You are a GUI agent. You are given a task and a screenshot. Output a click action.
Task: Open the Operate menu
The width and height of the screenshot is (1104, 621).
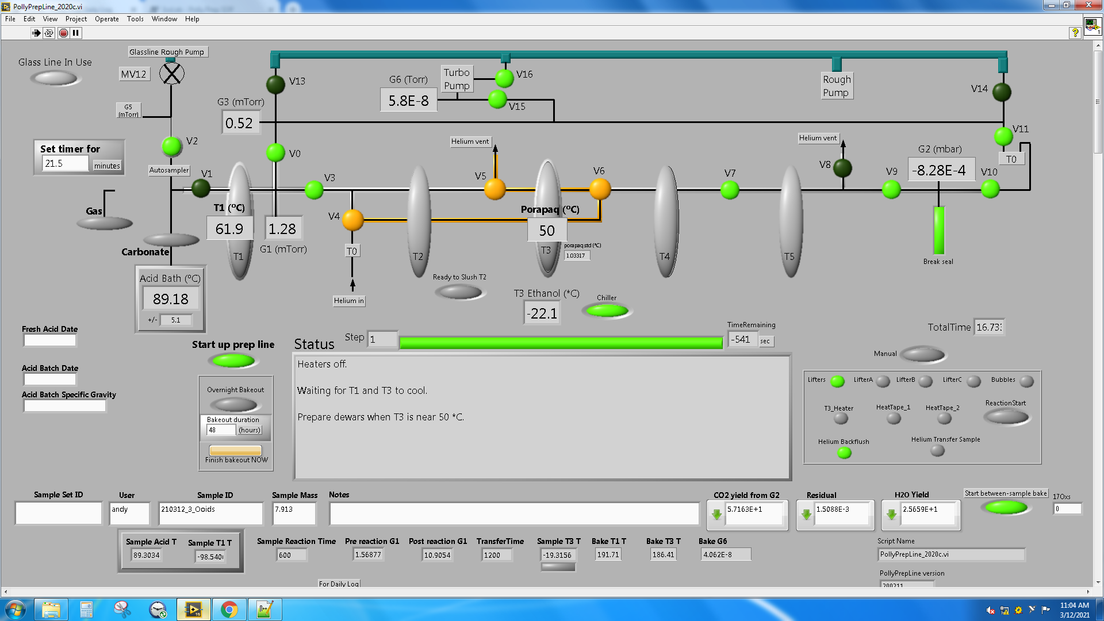(107, 19)
